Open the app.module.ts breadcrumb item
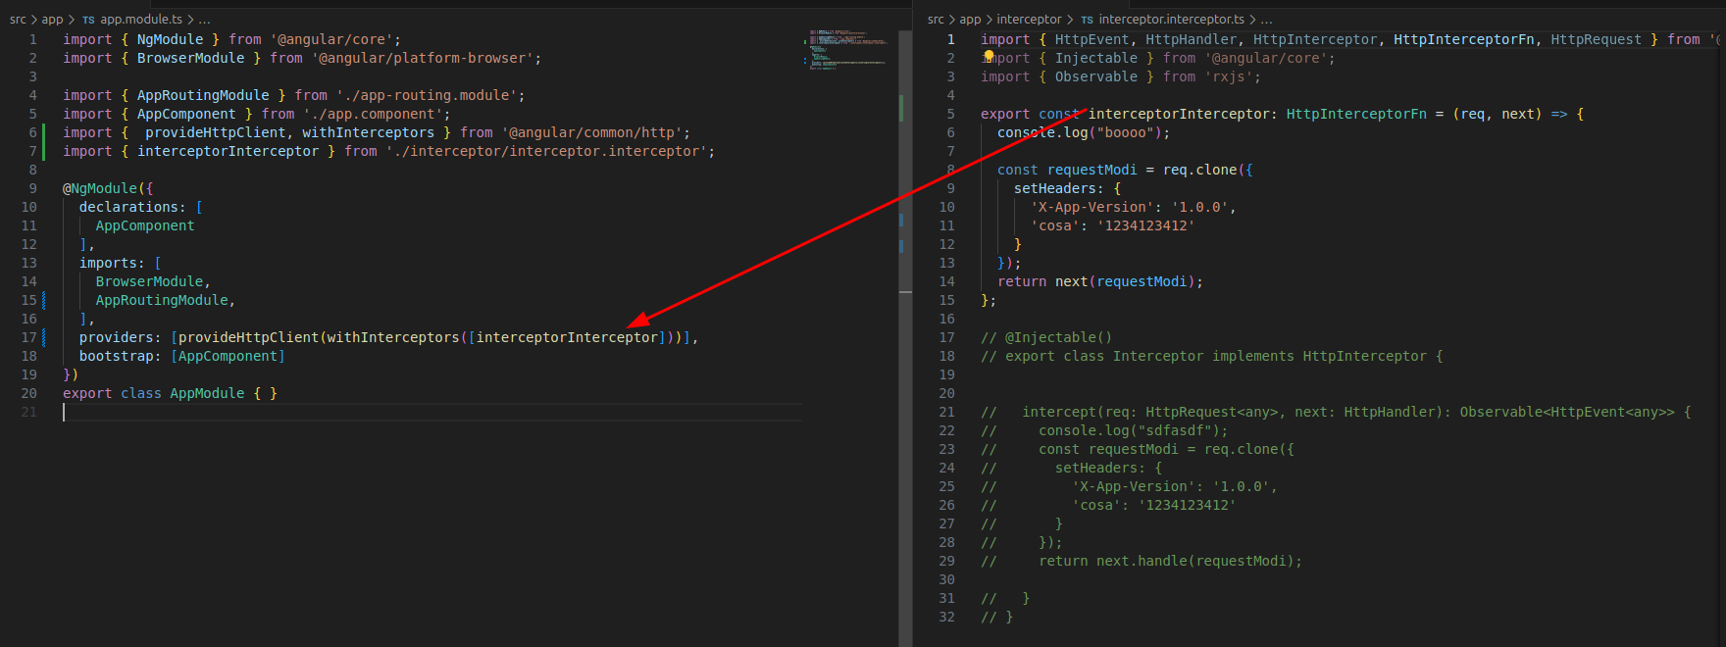The width and height of the screenshot is (1726, 647). pyautogui.click(x=141, y=20)
